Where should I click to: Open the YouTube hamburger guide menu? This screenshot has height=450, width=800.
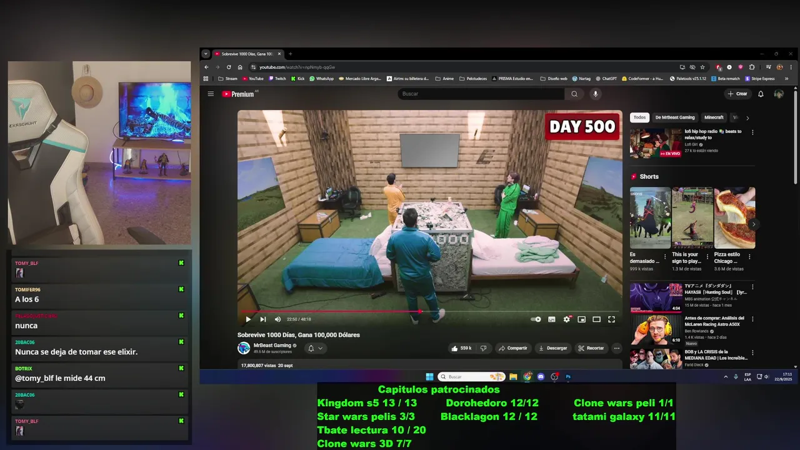click(211, 94)
